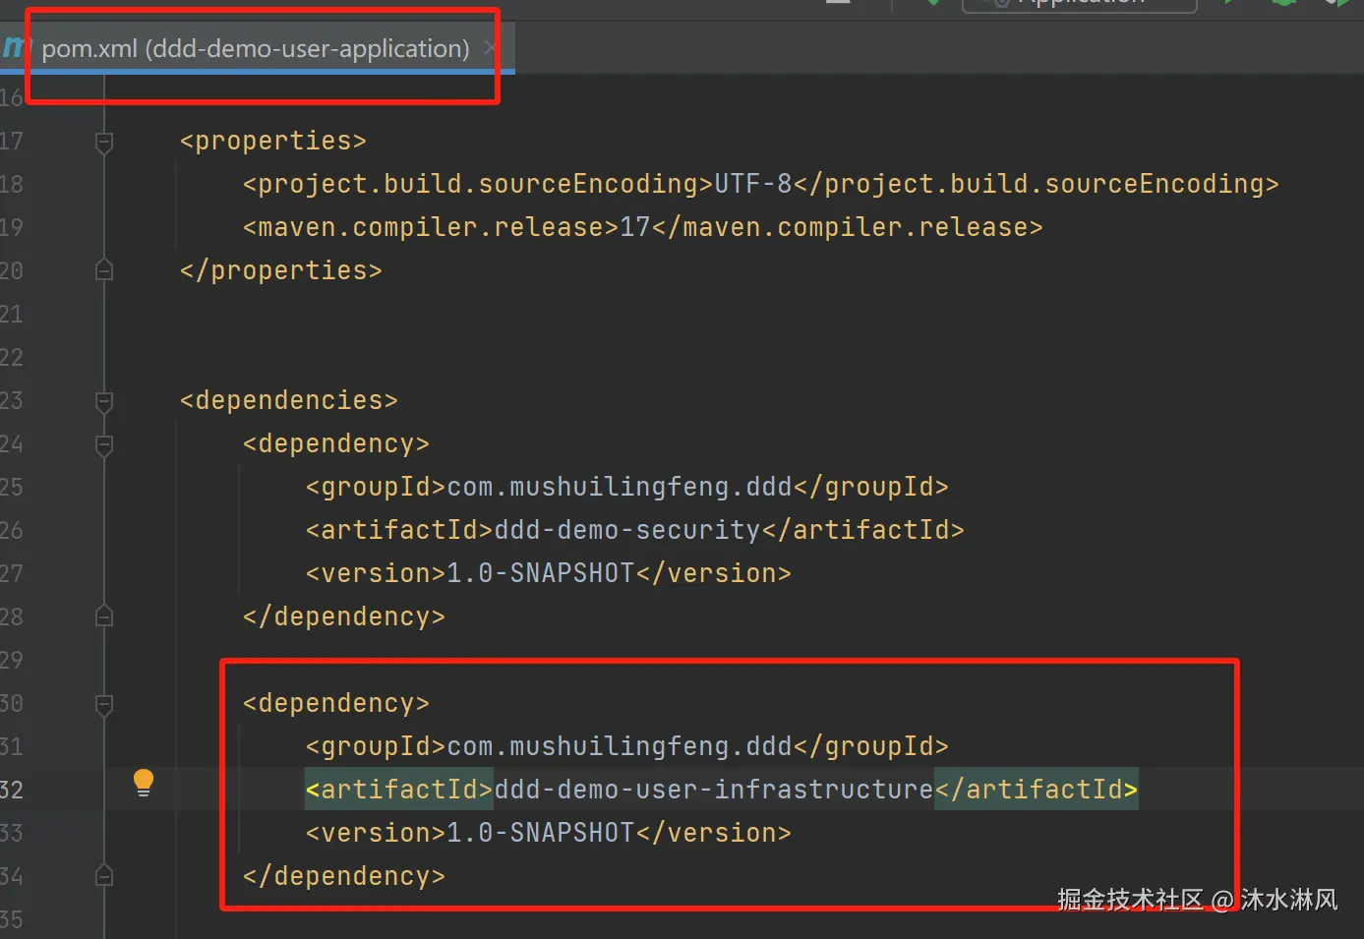Click the opening <dependencies> tag

(289, 400)
